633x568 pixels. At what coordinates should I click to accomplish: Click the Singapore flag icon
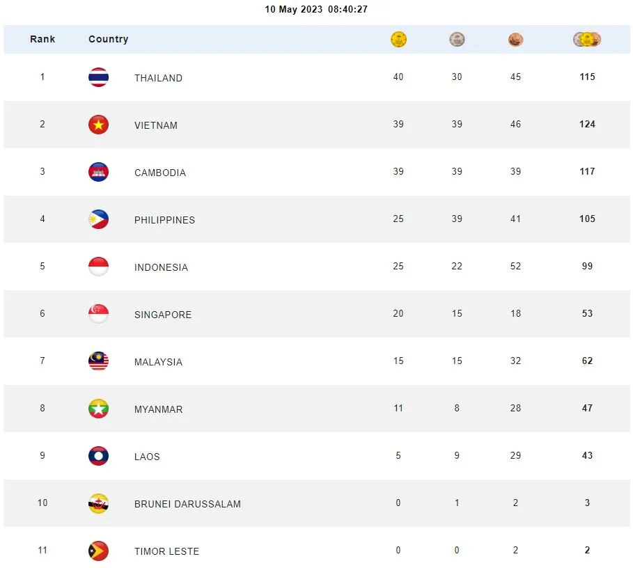click(x=98, y=314)
